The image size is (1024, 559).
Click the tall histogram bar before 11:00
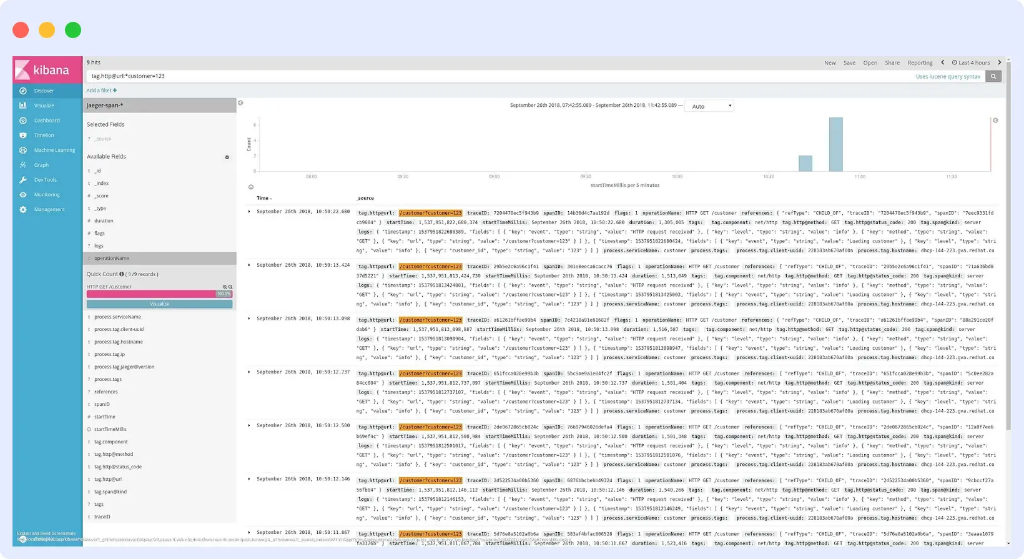[x=835, y=144]
